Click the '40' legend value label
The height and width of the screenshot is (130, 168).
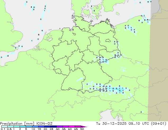(x=70, y=129)
